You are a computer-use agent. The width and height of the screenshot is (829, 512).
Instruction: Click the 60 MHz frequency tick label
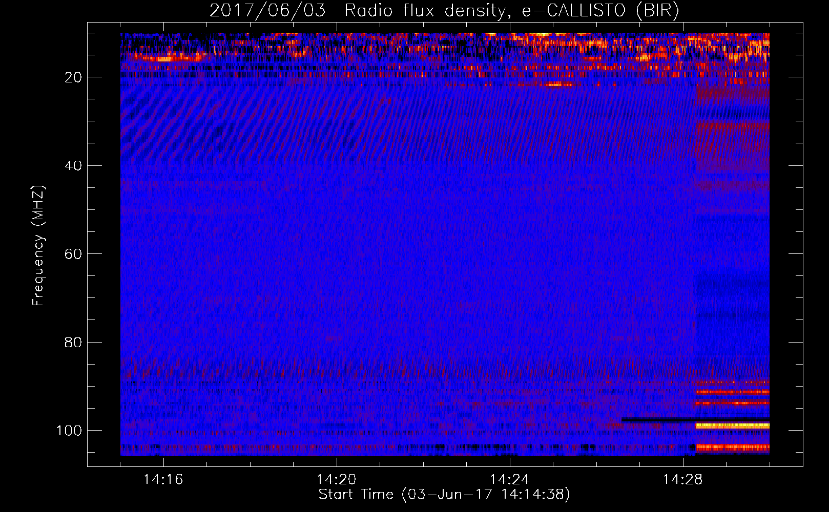(73, 254)
